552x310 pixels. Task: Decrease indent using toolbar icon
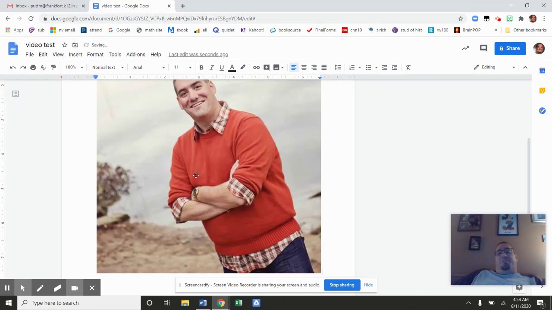pyautogui.click(x=384, y=67)
